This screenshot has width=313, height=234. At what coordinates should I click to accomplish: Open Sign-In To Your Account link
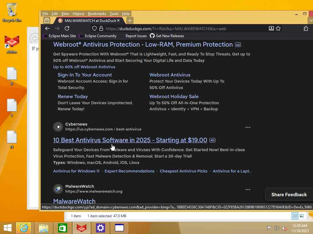tap(85, 75)
